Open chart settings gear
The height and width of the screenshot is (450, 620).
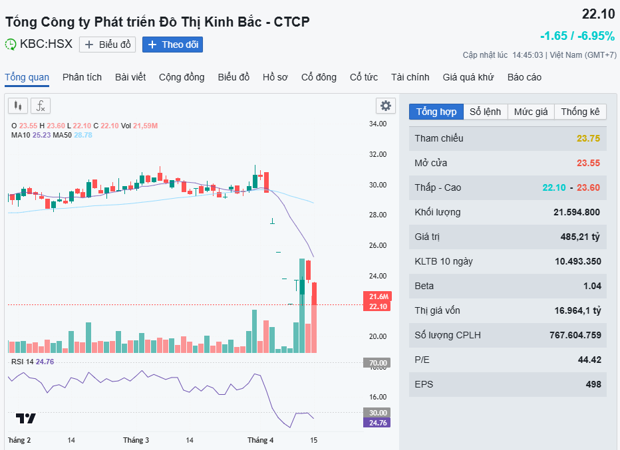[x=386, y=106]
